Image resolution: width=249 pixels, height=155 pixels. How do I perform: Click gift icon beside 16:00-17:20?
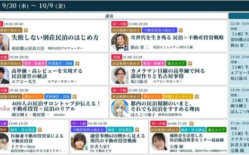click(x=192, y=123)
